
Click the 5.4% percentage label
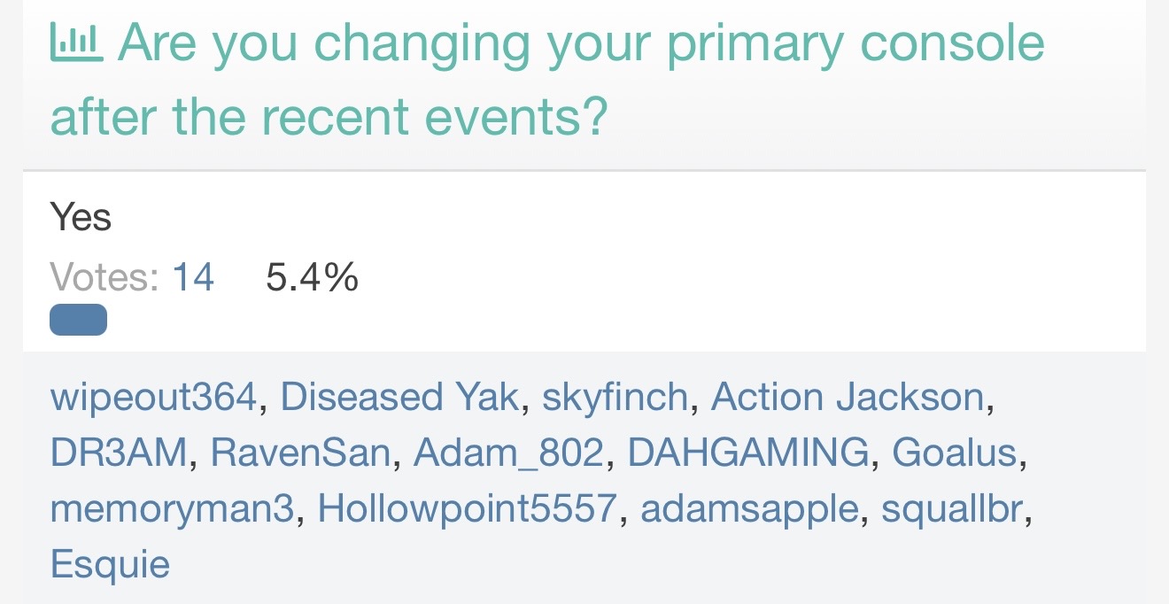[x=312, y=277]
